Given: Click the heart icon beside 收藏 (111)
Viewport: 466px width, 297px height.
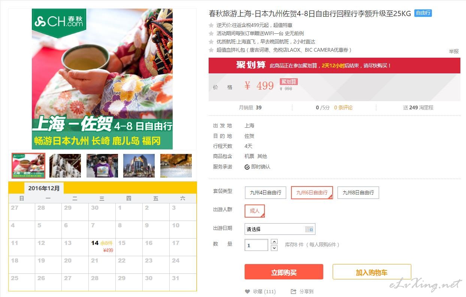Looking at the screenshot, I should tap(247, 291).
